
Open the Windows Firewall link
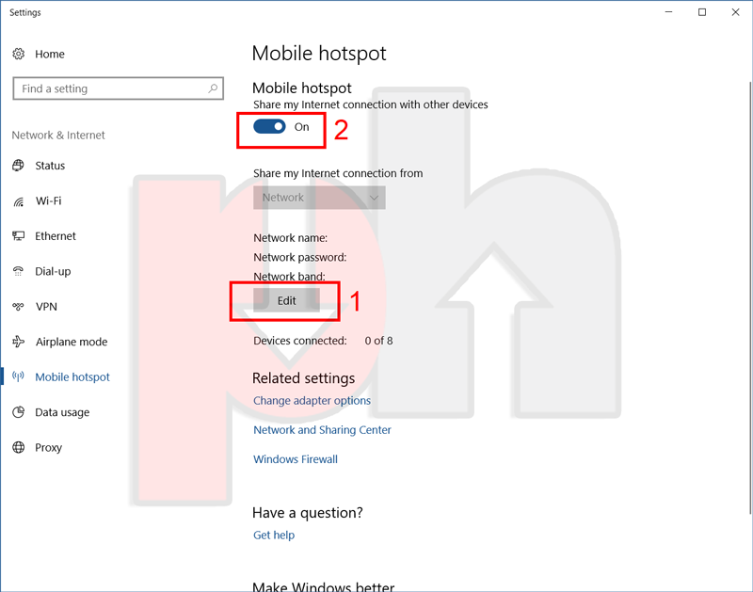pyautogui.click(x=296, y=459)
